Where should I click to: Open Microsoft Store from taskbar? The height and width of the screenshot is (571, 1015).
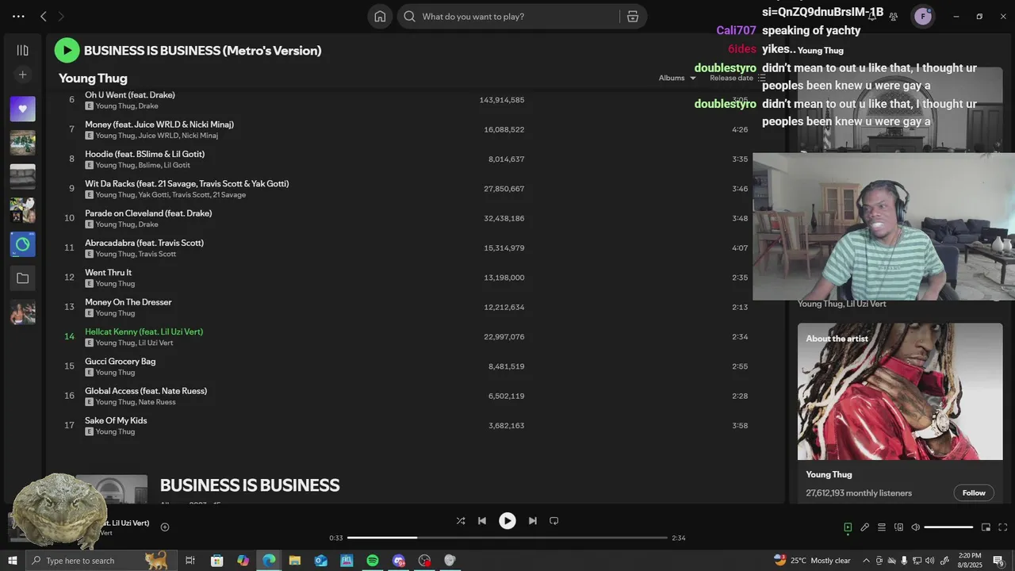coord(216,561)
